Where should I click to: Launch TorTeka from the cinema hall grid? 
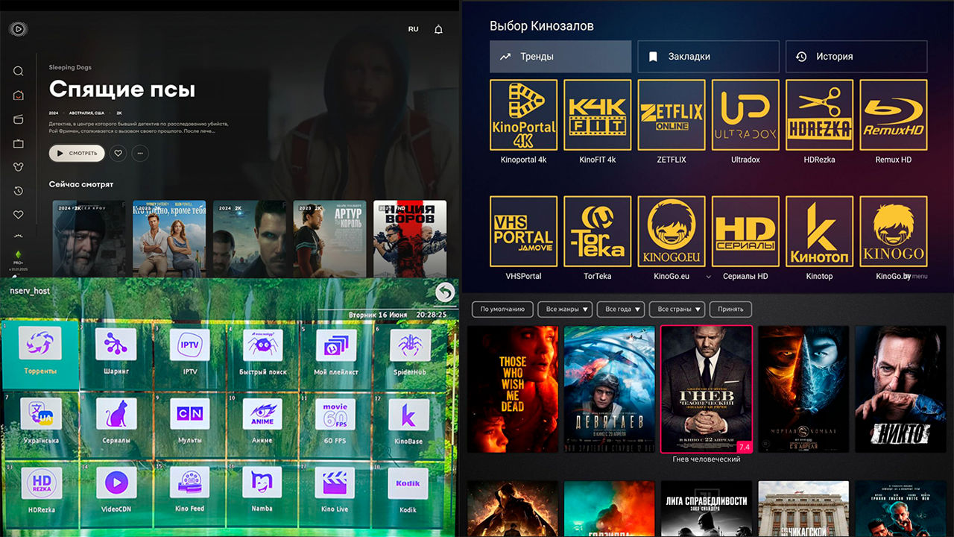(598, 230)
